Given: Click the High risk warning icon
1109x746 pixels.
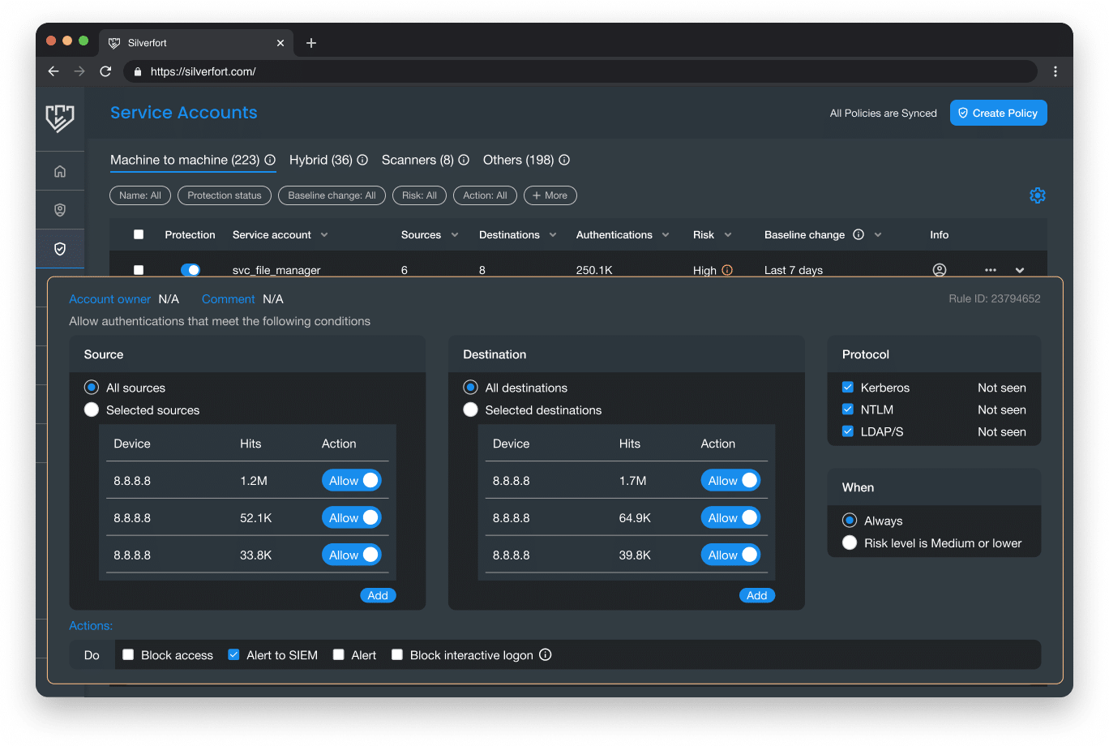Looking at the screenshot, I should coord(727,270).
